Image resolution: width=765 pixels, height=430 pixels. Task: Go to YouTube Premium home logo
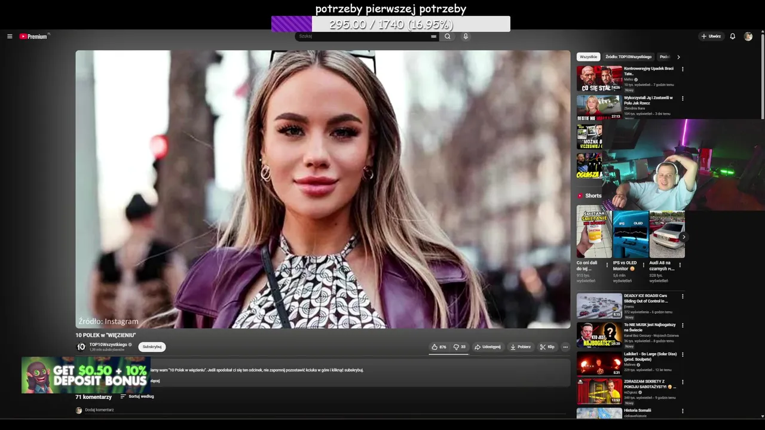pyautogui.click(x=33, y=36)
